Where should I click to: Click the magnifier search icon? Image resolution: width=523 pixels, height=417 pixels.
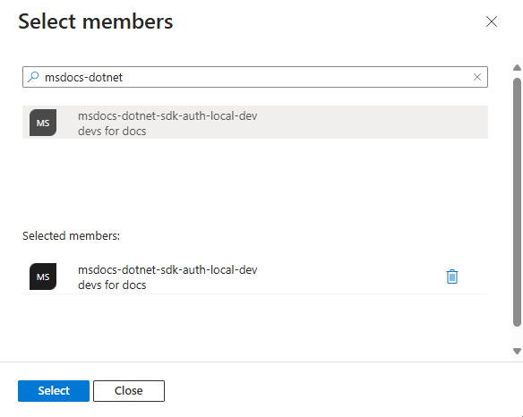33,77
